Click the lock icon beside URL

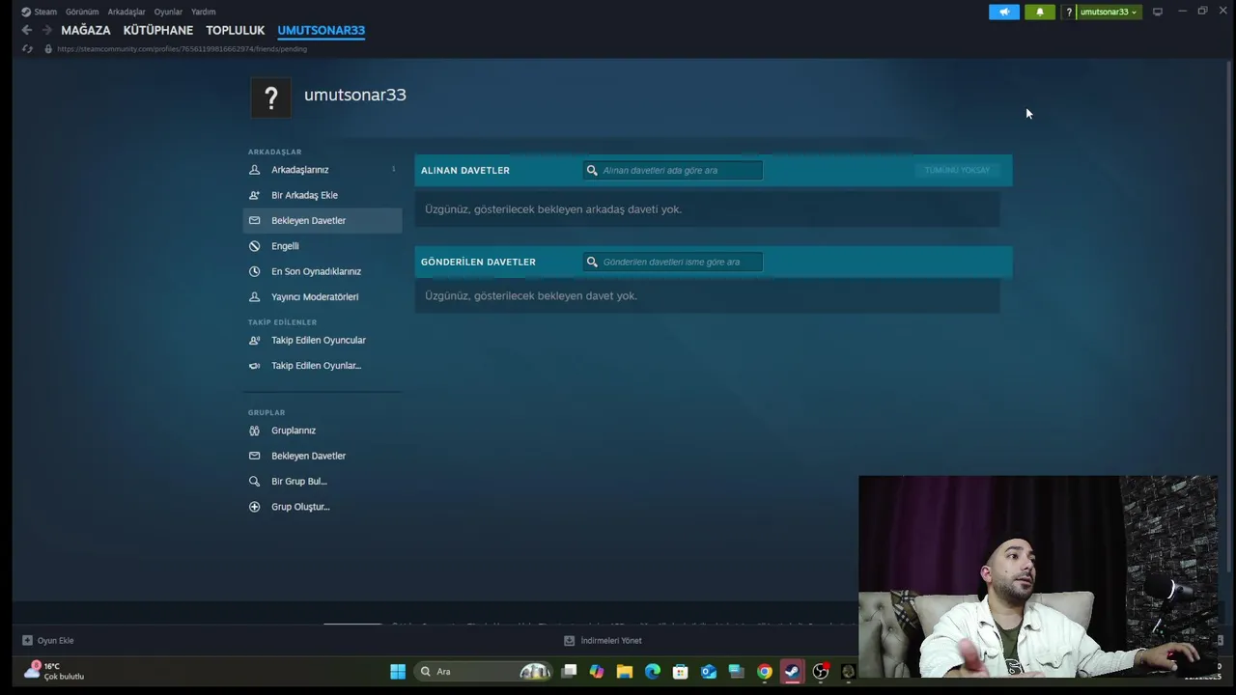[47, 48]
